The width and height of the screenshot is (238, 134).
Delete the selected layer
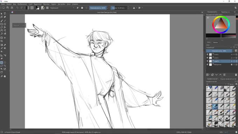pyautogui.click(x=236, y=75)
